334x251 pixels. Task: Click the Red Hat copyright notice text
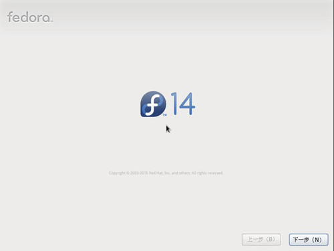click(x=166, y=173)
